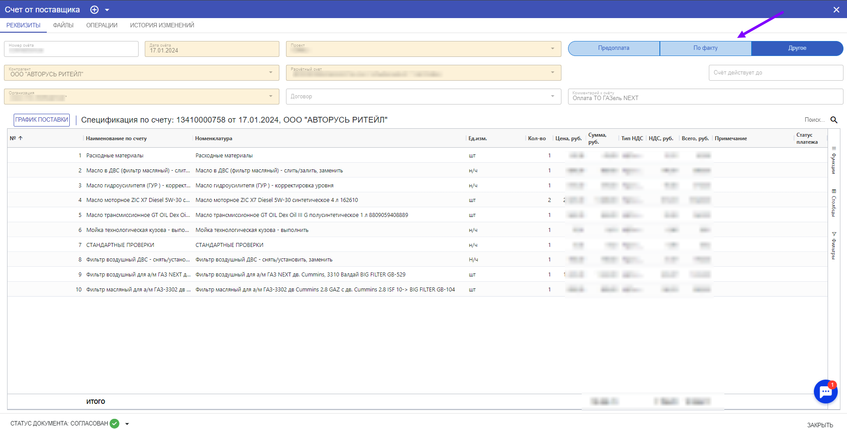Select Предоплата payment type
Screen dimensions: 847x429
pyautogui.click(x=614, y=48)
